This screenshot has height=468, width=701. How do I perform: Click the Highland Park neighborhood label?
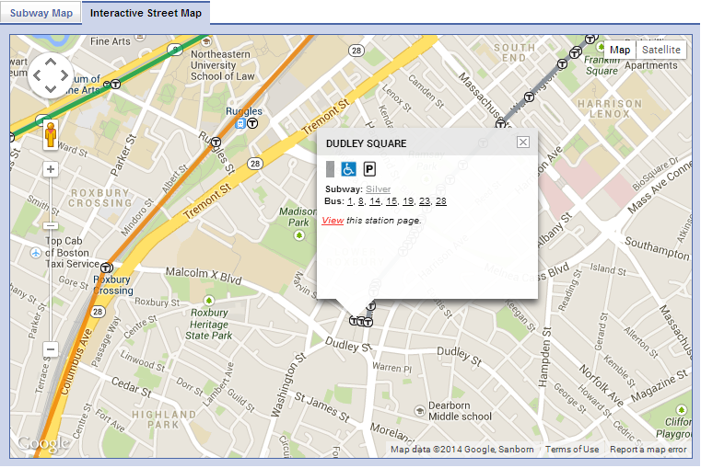[164, 419]
